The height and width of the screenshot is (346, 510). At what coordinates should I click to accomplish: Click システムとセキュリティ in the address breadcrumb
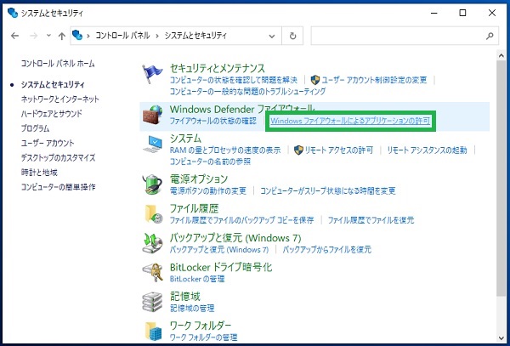pos(195,36)
